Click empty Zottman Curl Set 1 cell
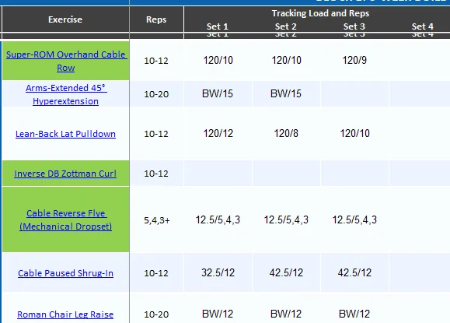Screen dimensions: 450x323 pyautogui.click(x=218, y=174)
